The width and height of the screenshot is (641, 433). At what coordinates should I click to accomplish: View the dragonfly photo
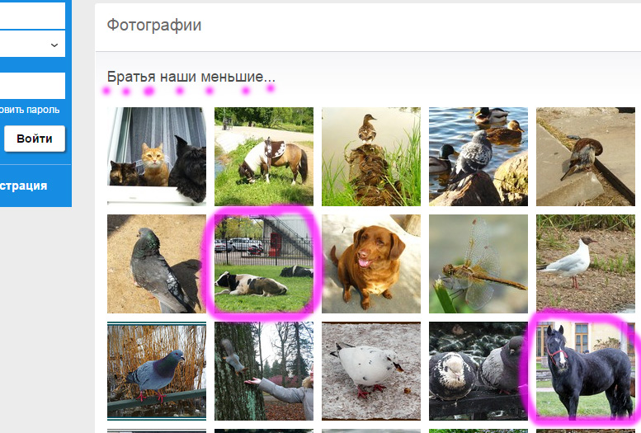478,264
